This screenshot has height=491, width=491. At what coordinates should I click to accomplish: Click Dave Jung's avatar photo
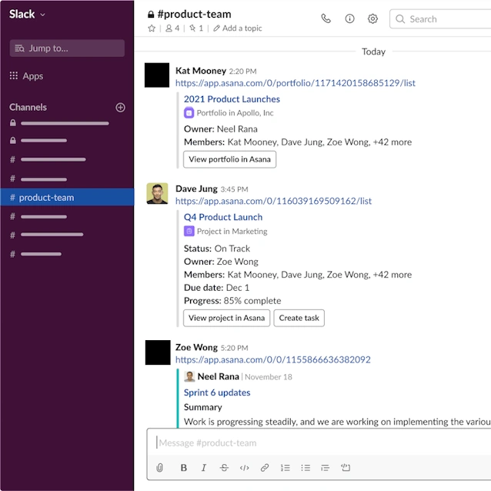pos(157,194)
